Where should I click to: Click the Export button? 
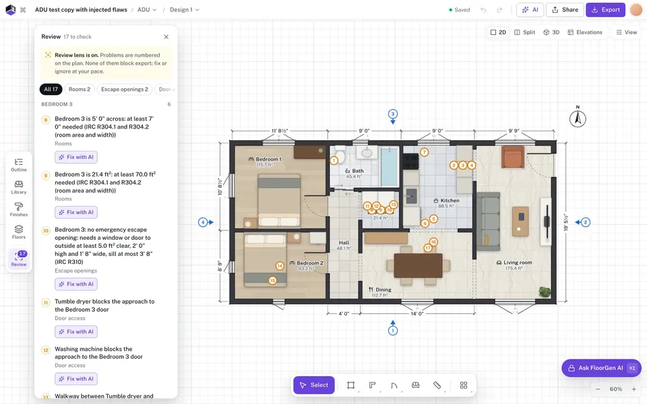(605, 10)
